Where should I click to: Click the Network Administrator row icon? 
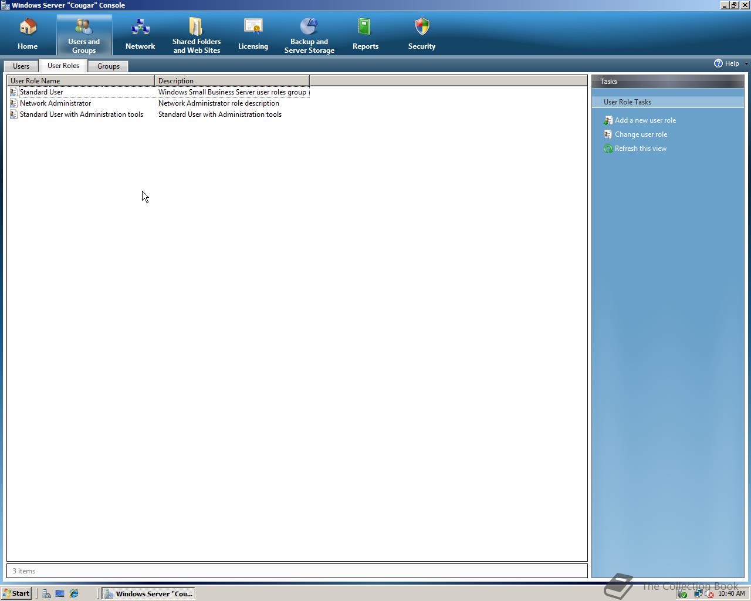pos(13,103)
